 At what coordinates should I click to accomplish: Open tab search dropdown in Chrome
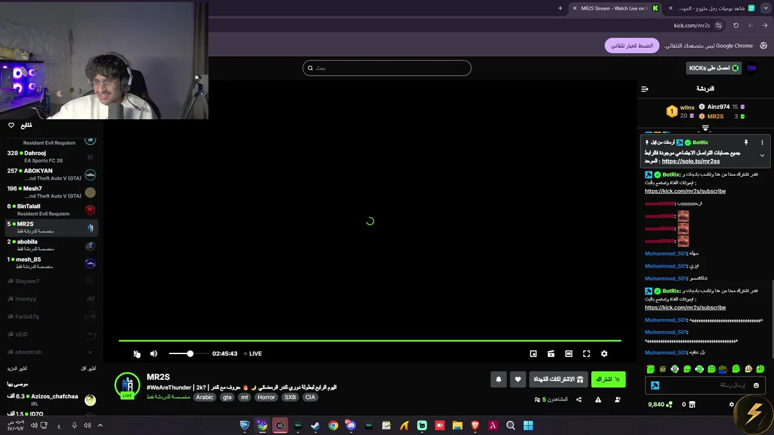point(766,8)
